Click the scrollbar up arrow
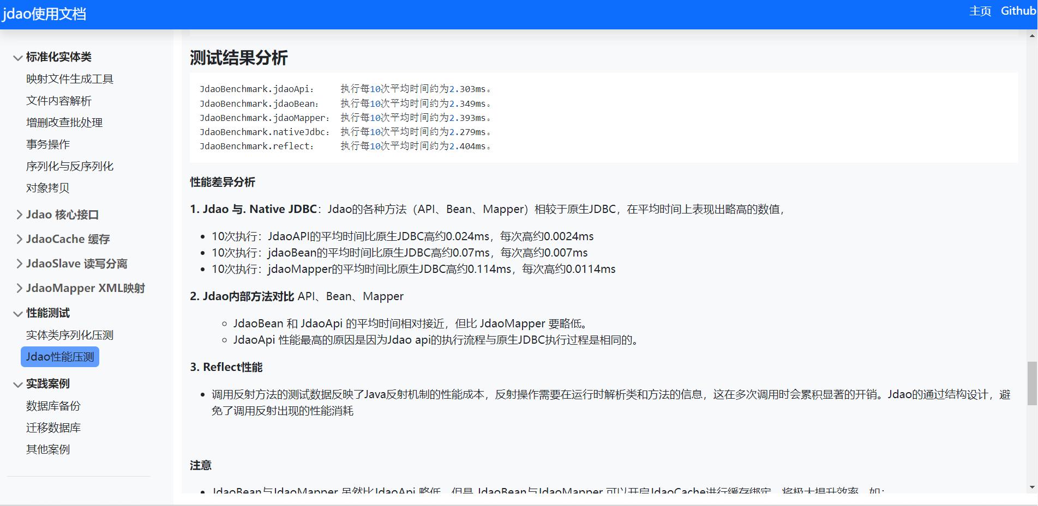The image size is (1038, 506). 1032,36
